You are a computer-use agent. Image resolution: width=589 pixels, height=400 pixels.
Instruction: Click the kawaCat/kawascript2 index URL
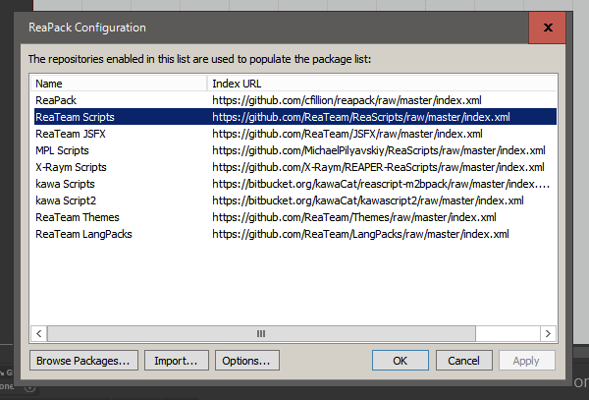pyautogui.click(x=368, y=200)
